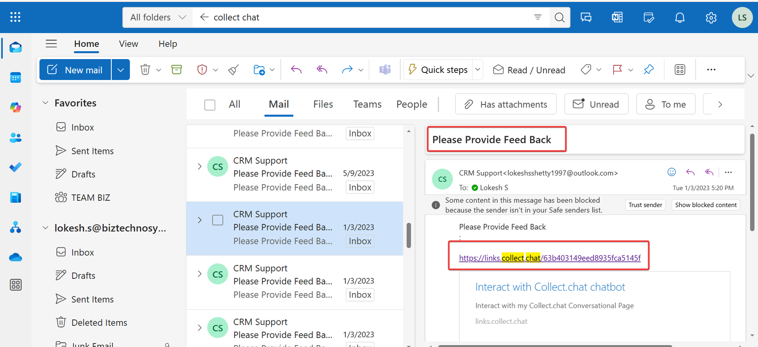Select the Files search tab
Viewport: 758px width, 347px height.
[323, 104]
